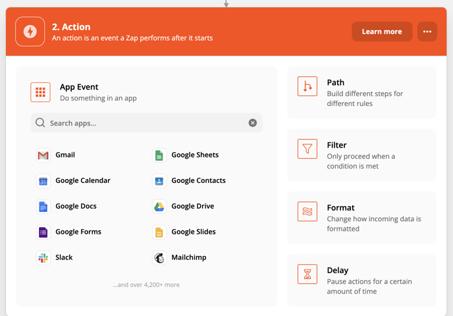
Task: Open the Learn more button
Action: pyautogui.click(x=382, y=32)
